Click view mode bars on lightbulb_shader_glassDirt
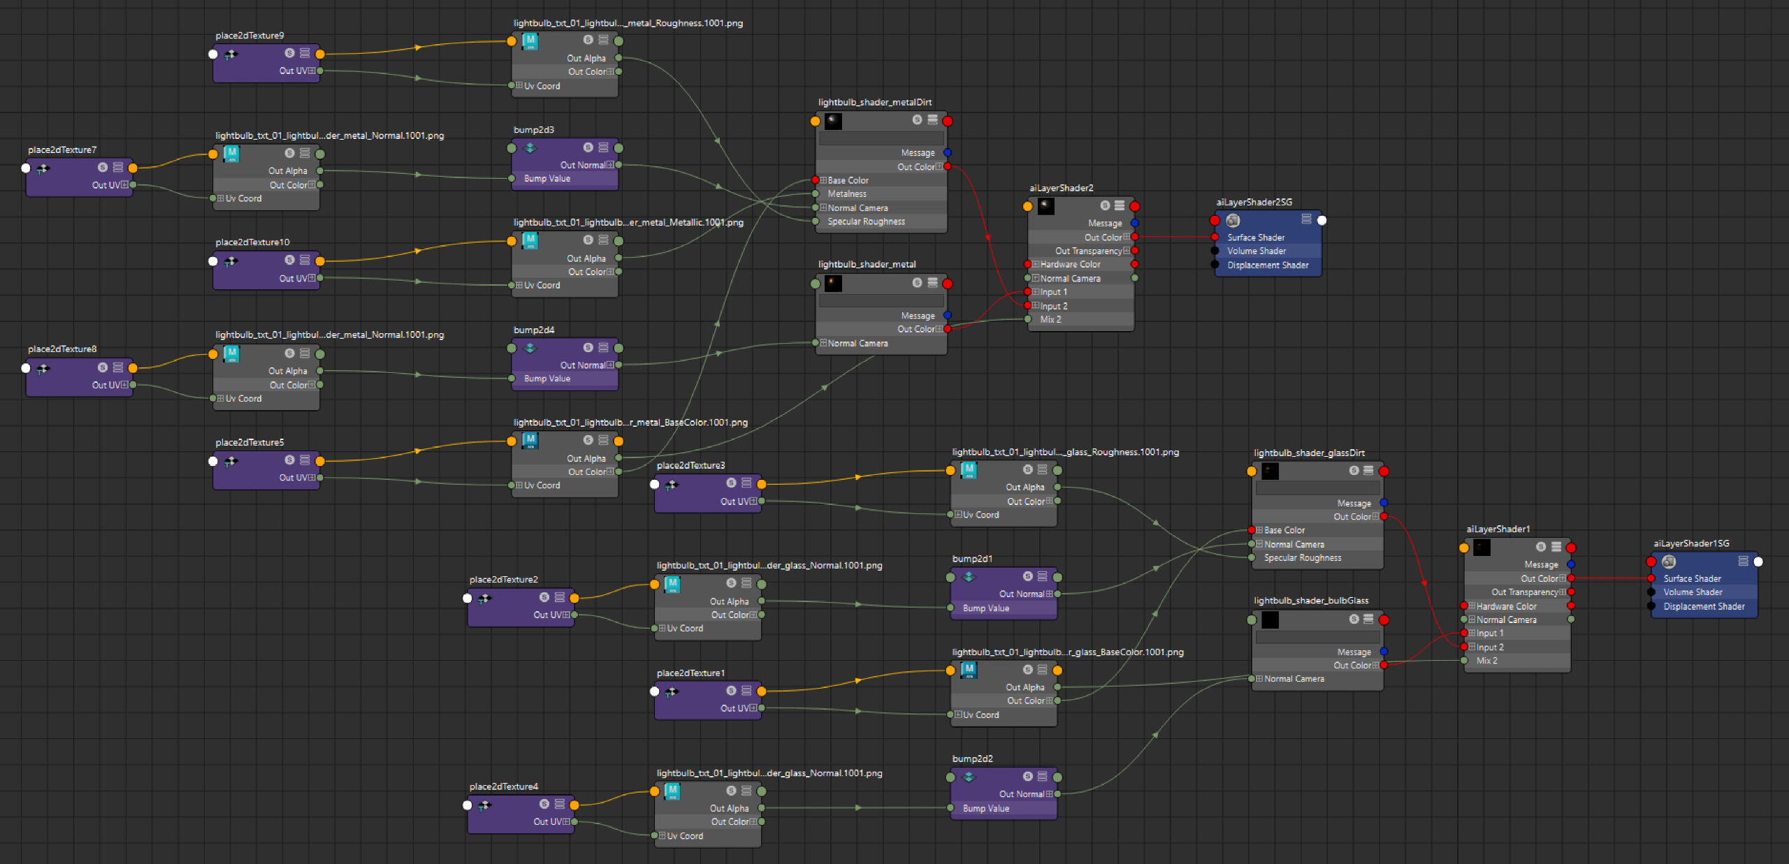This screenshot has width=1789, height=864. 1368,471
